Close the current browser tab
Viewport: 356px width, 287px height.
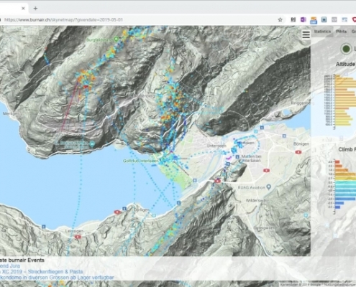point(23,8)
